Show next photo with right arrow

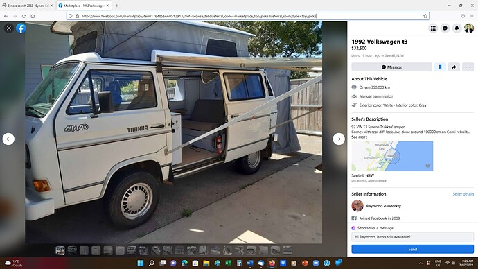338,139
